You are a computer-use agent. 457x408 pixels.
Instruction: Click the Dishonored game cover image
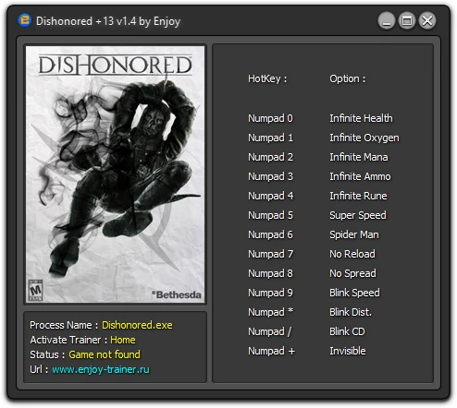[115, 174]
